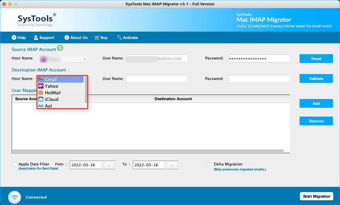Image resolution: width=340 pixels, height=205 pixels.
Task: Focus the Source User Name field
Action: (x=156, y=58)
